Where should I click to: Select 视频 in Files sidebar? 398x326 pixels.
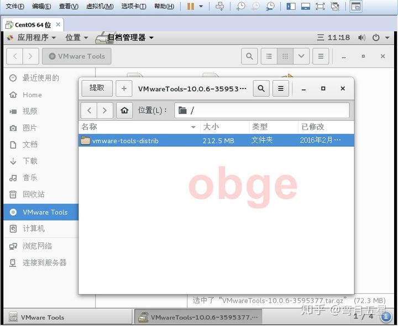coord(41,111)
